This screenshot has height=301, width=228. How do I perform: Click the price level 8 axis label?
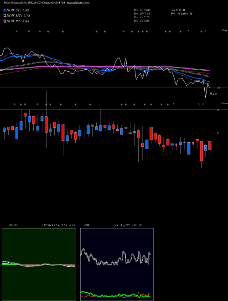pyautogui.click(x=218, y=133)
